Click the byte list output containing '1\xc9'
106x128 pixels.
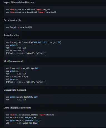point(26,53)
